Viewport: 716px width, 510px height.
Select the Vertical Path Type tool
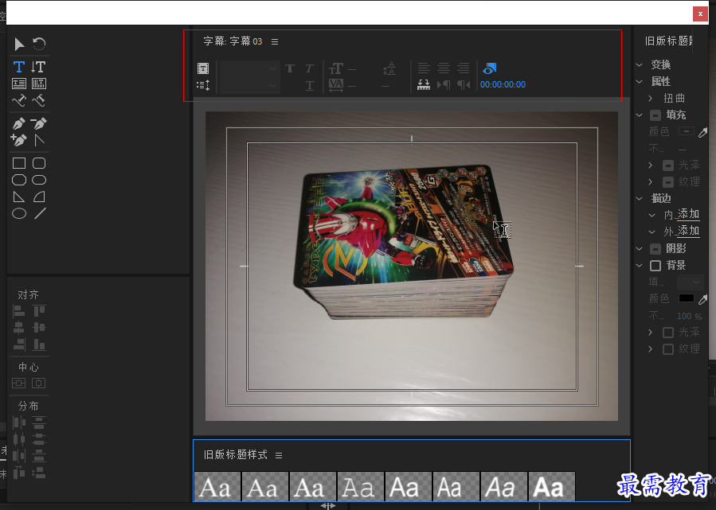coord(39,100)
